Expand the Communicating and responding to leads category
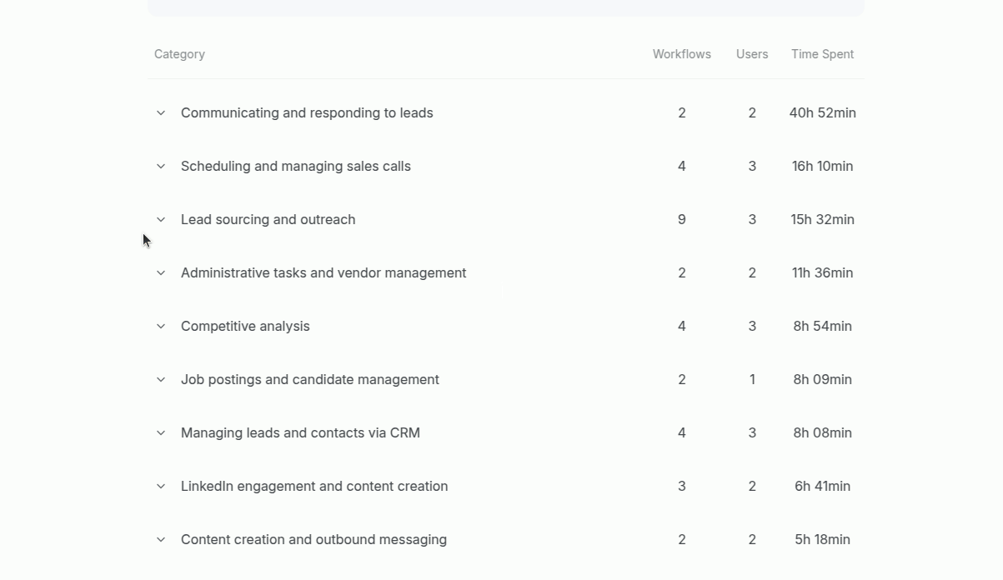 [x=160, y=112]
